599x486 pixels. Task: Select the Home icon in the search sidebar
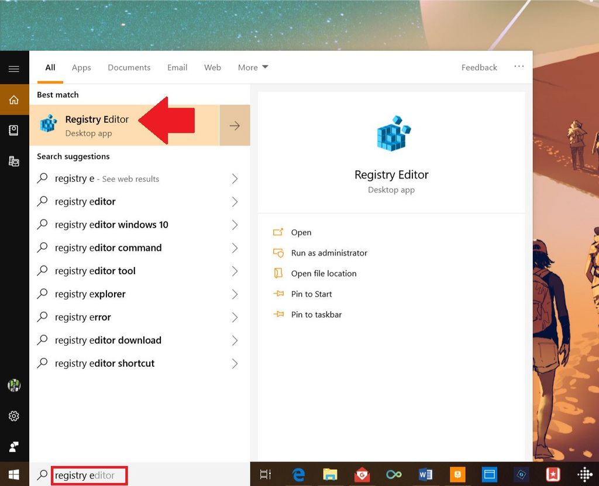(14, 99)
